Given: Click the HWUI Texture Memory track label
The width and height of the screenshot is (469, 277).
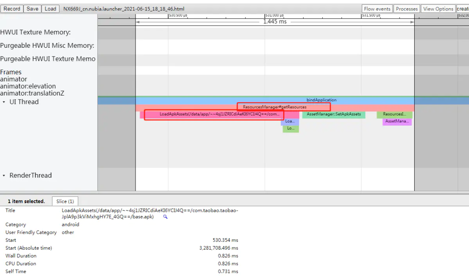Looking at the screenshot, I should point(35,32).
